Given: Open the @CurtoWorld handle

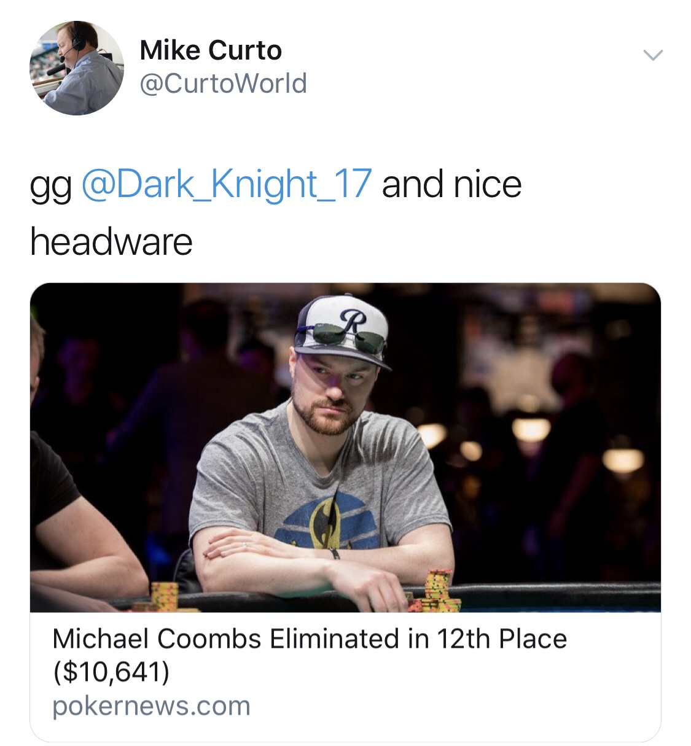Looking at the screenshot, I should 224,84.
